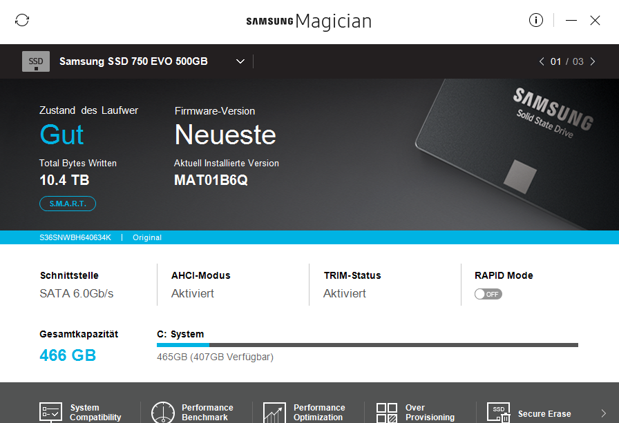Viewport: 619px width, 423px height.
Task: Open the S.M.A.R.T. details button
Action: [68, 204]
